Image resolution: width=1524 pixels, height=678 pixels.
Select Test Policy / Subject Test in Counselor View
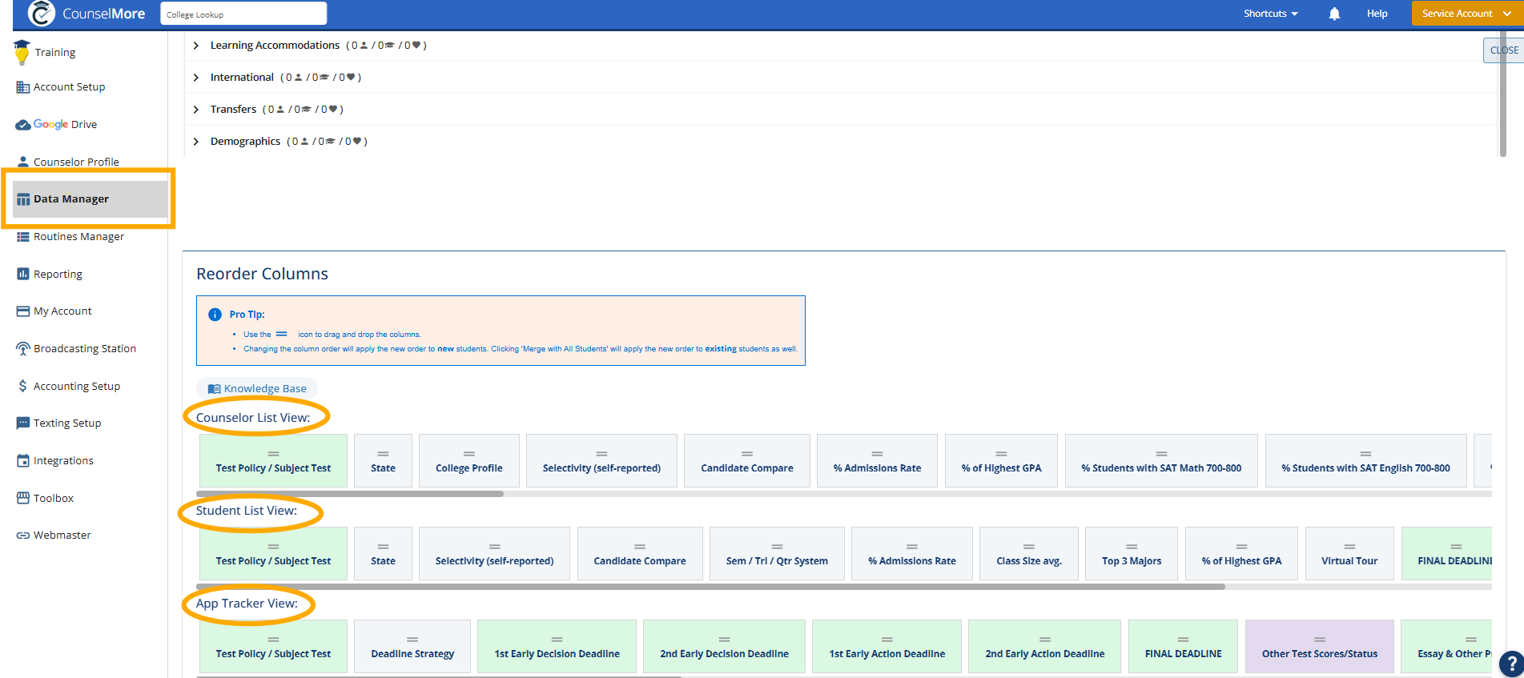273,461
